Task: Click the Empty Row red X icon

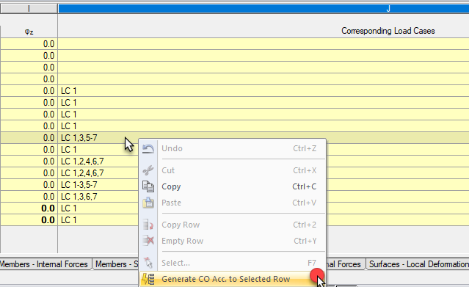Action: 148,241
